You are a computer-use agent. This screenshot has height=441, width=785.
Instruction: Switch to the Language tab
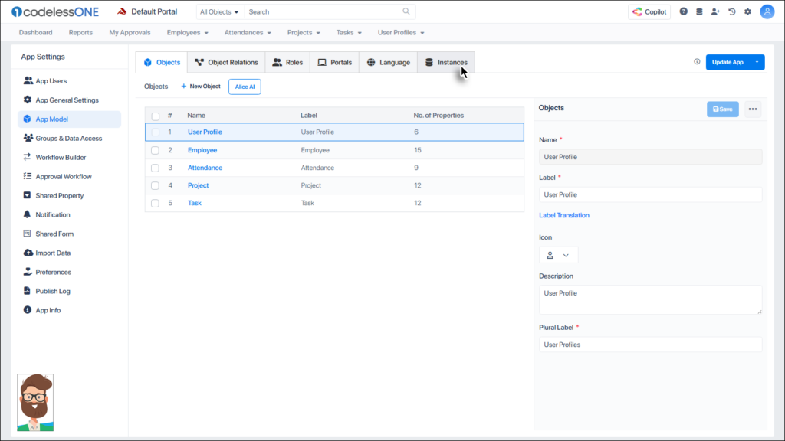(x=389, y=63)
